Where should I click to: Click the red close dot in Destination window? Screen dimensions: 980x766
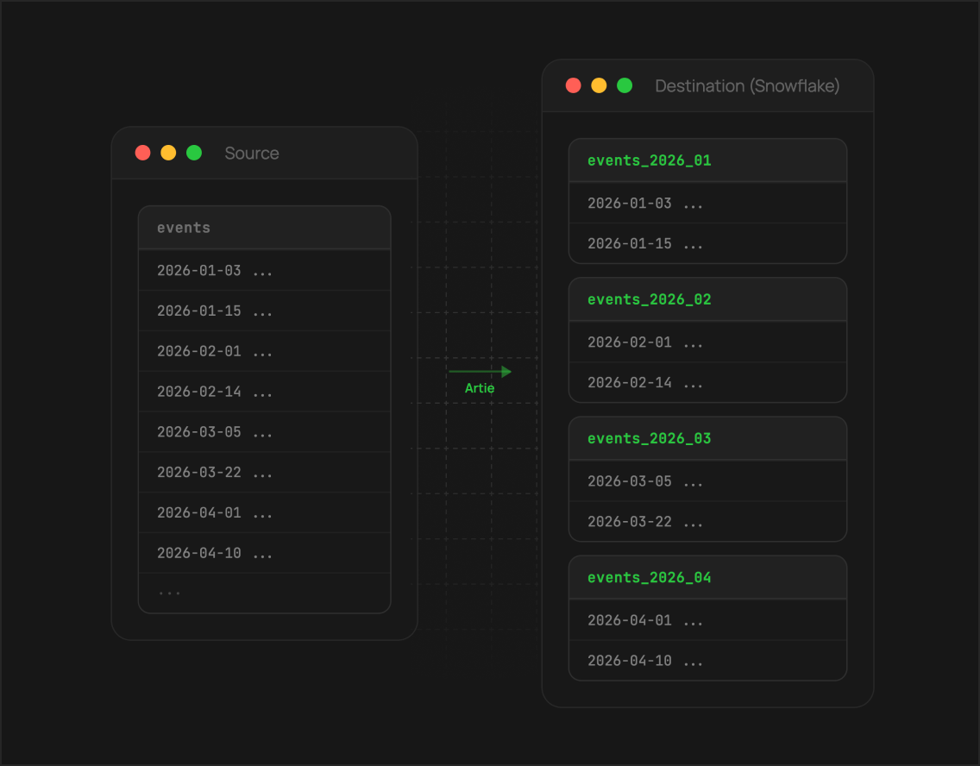pyautogui.click(x=573, y=85)
